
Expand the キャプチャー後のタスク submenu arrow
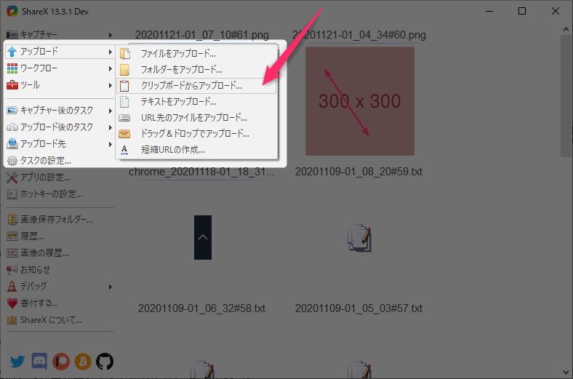(110, 111)
